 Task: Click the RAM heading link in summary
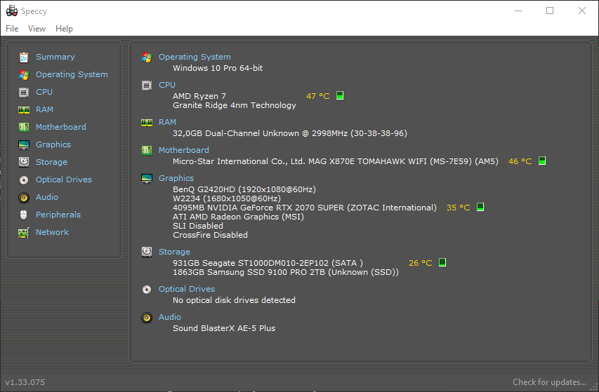coord(167,122)
